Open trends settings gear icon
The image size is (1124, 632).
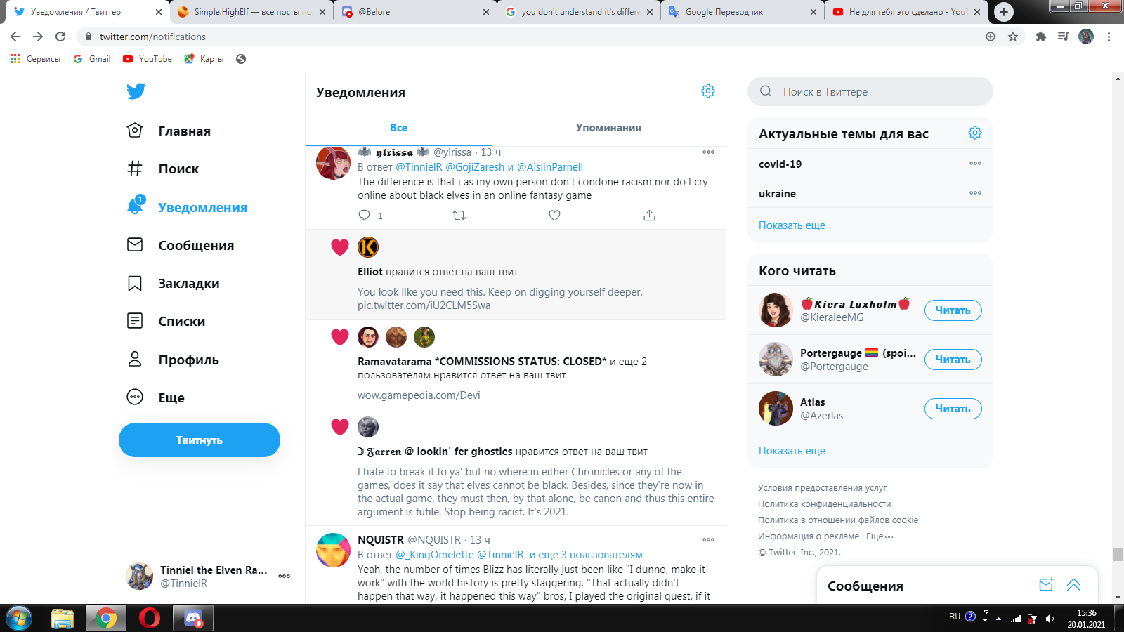975,133
